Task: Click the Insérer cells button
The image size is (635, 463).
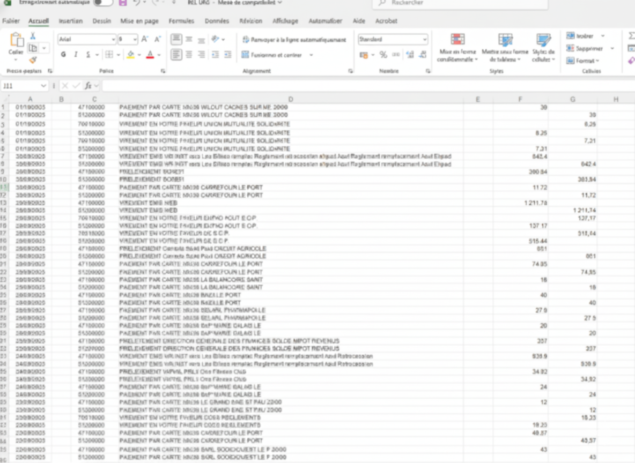Action: pos(580,36)
